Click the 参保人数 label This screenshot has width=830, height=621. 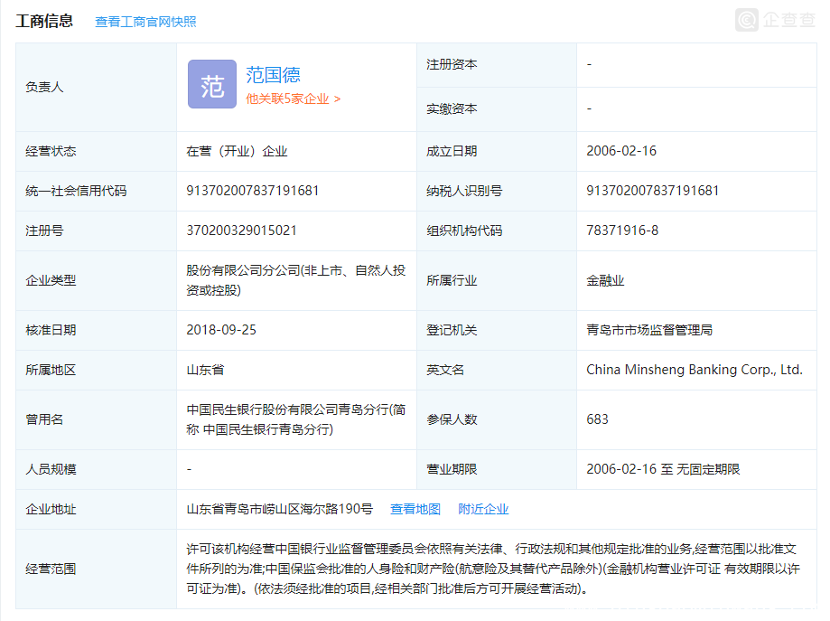[452, 419]
